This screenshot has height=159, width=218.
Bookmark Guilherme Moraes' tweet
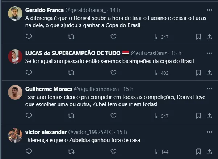tap(198, 116)
